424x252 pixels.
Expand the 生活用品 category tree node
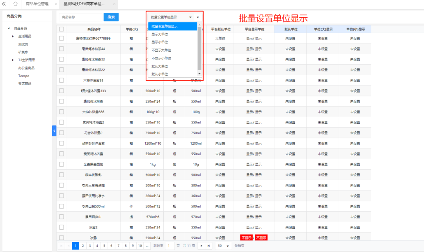[x=13, y=36]
